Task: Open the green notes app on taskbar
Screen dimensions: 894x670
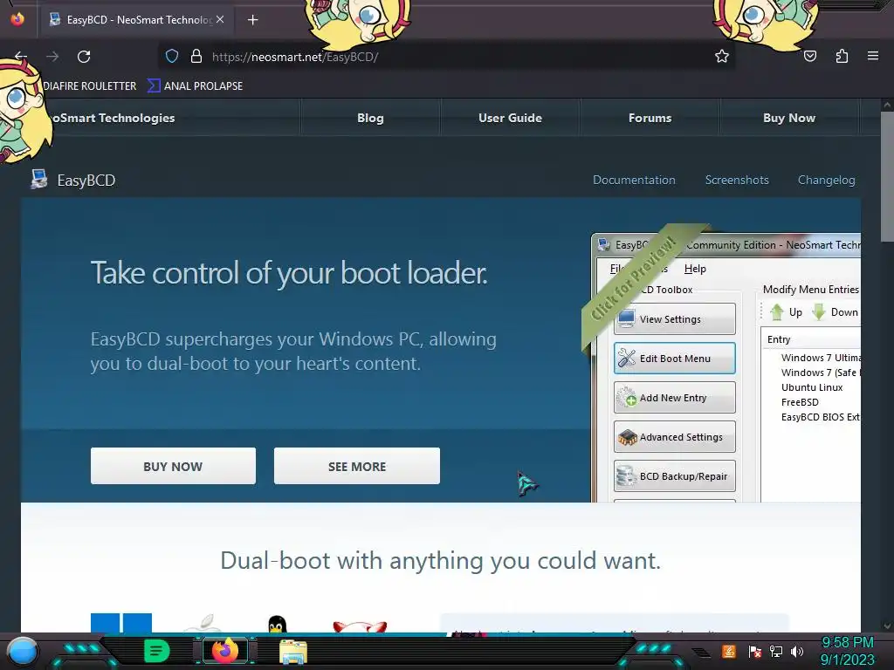Action: coord(157,651)
